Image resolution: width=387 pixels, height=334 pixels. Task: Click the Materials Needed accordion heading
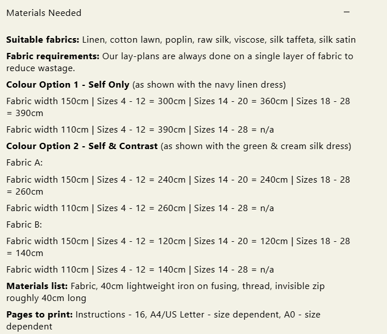[x=44, y=13]
